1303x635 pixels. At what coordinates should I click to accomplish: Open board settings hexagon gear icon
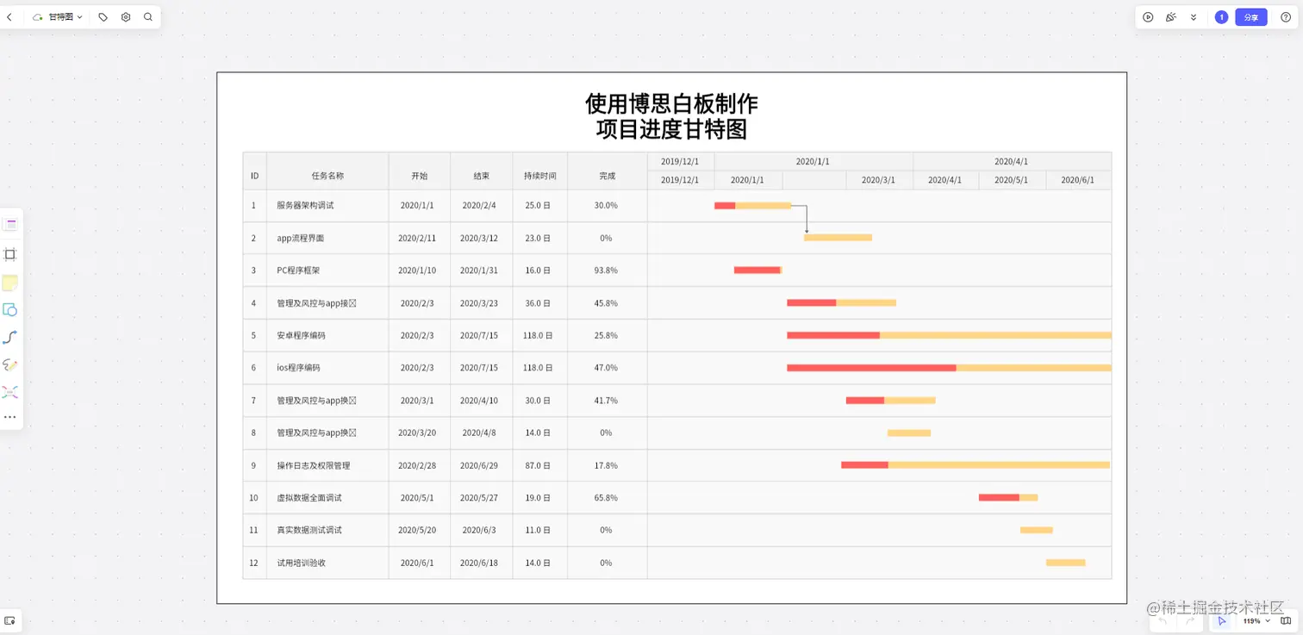[126, 17]
